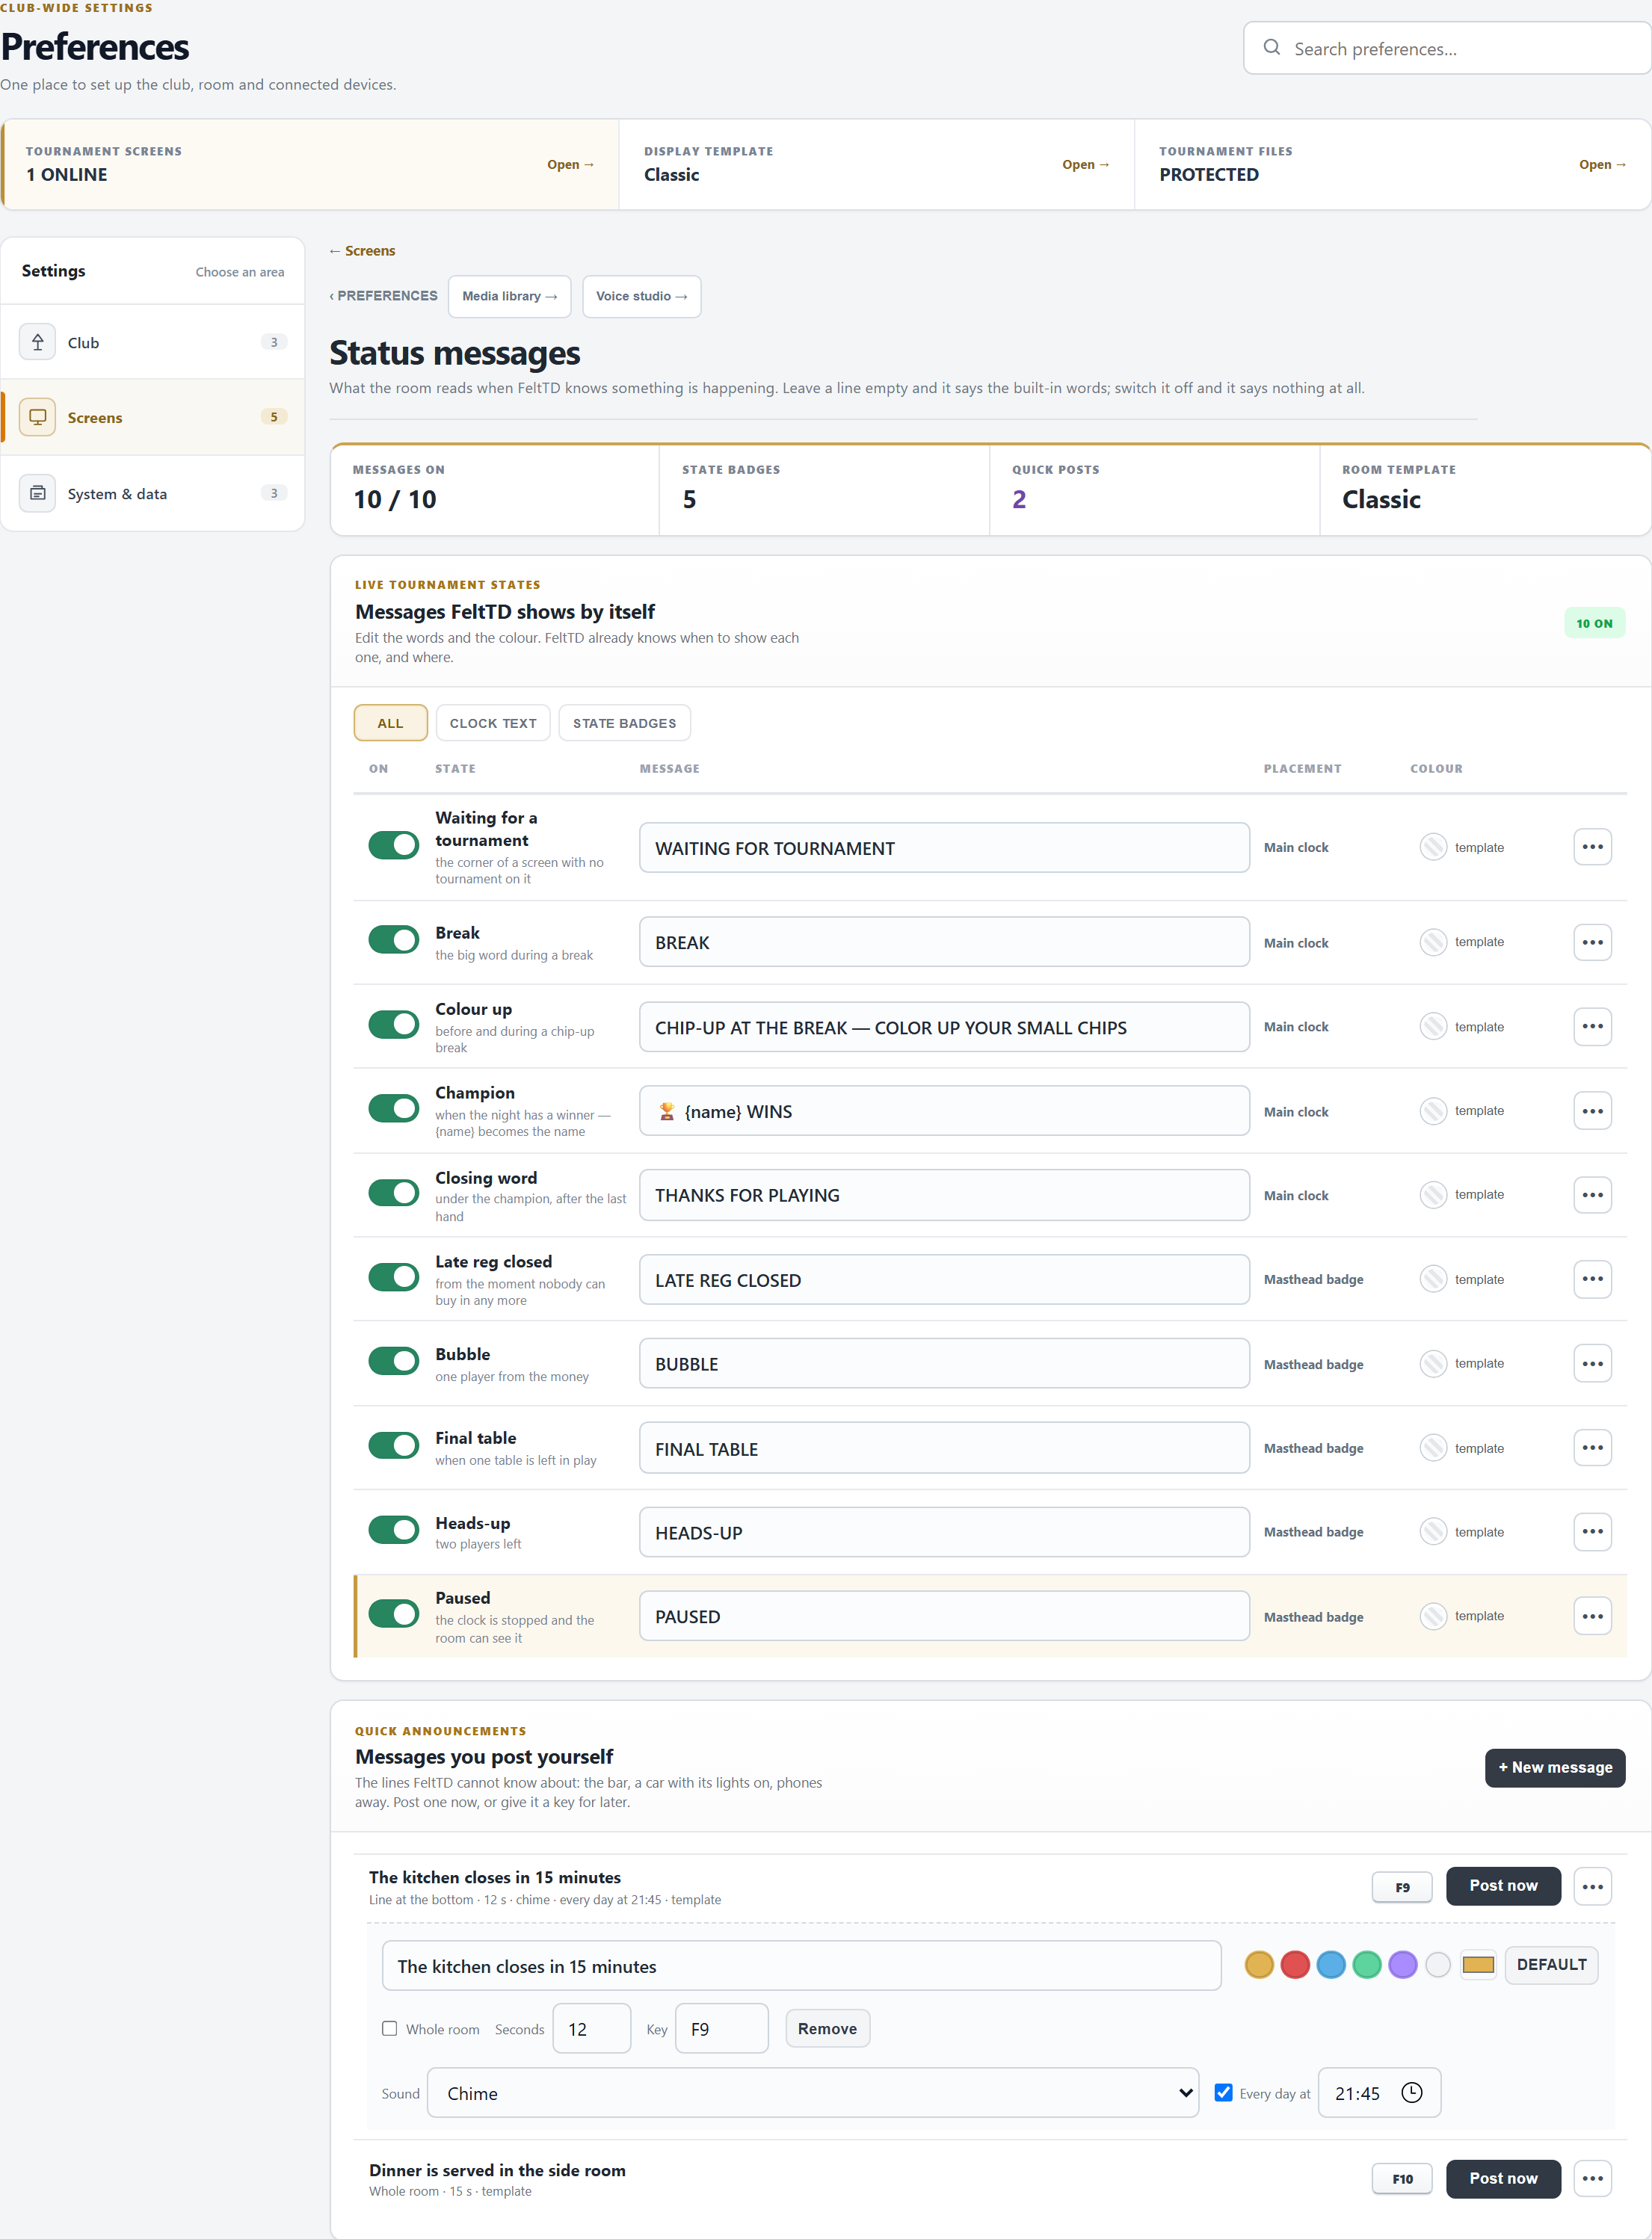Viewport: 1652px width, 2239px height.
Task: Select the STATE BADGES filter tab
Action: 624,723
